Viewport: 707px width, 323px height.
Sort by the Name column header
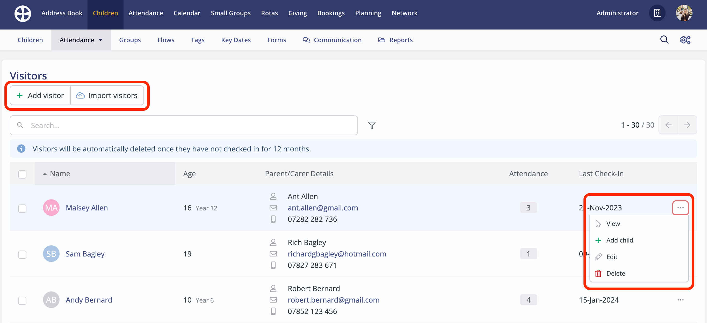(60, 174)
